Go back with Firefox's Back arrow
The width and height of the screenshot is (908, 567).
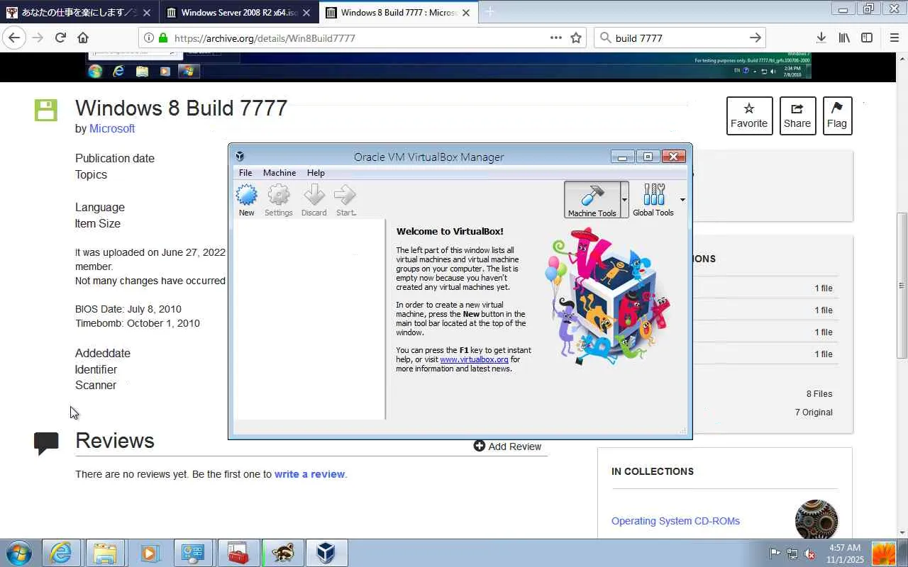(14, 38)
